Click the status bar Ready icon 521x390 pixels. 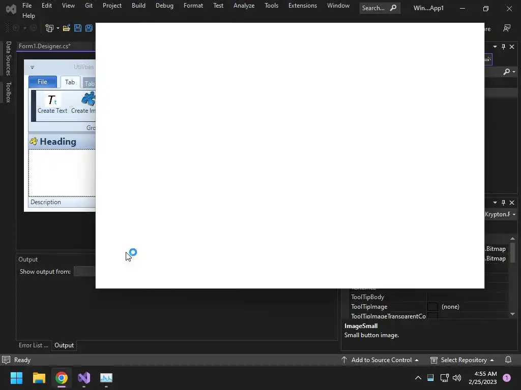pyautogui.click(x=6, y=360)
